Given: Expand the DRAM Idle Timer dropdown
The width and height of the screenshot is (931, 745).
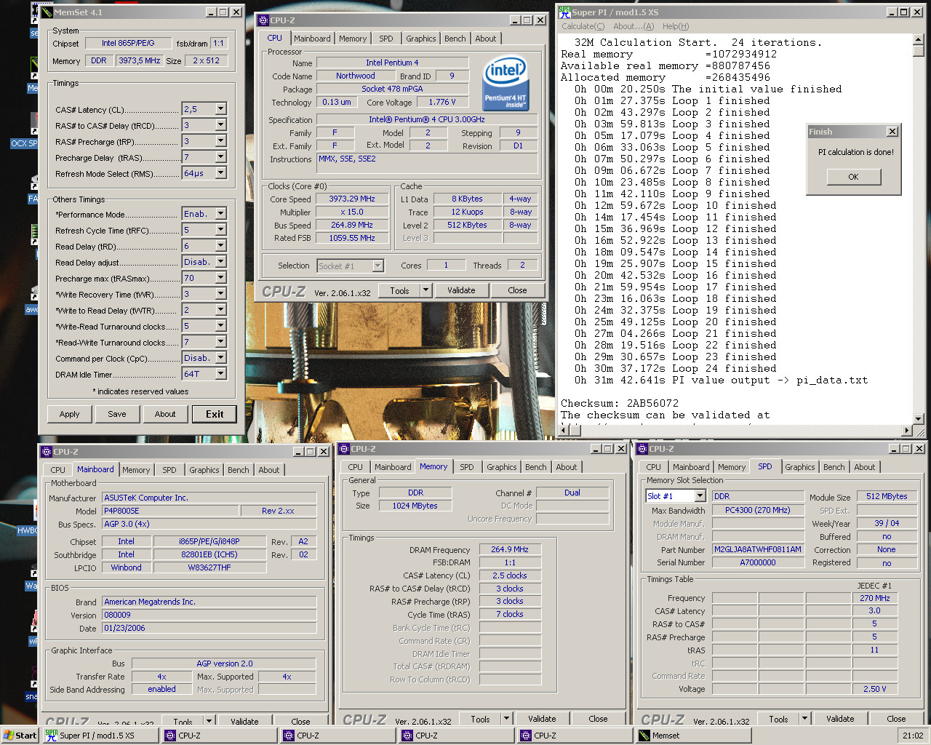Looking at the screenshot, I should (220, 374).
